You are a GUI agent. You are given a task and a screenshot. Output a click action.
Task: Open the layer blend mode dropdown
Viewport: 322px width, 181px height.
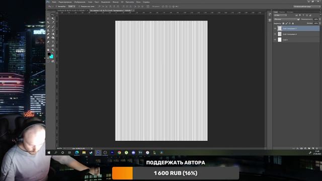tap(286, 19)
